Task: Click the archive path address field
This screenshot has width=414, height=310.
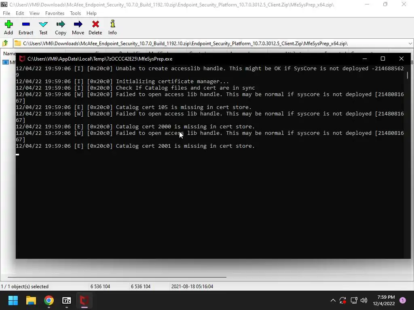Action: pos(210,44)
